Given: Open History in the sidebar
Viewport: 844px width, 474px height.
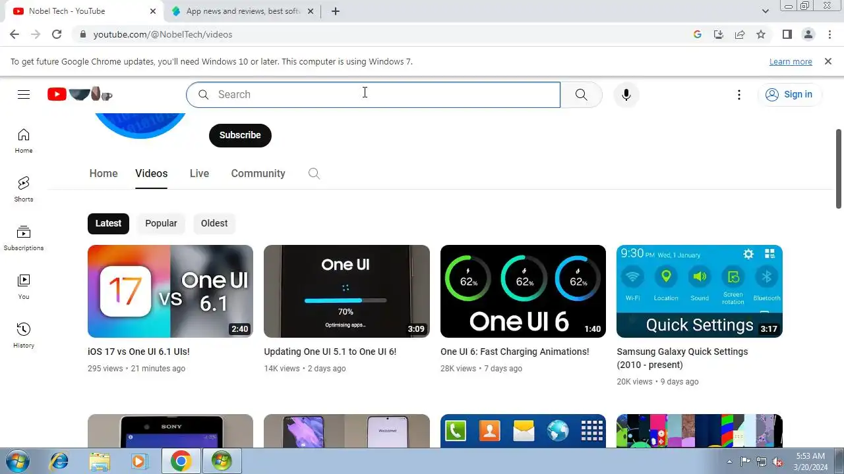Looking at the screenshot, I should tap(24, 336).
